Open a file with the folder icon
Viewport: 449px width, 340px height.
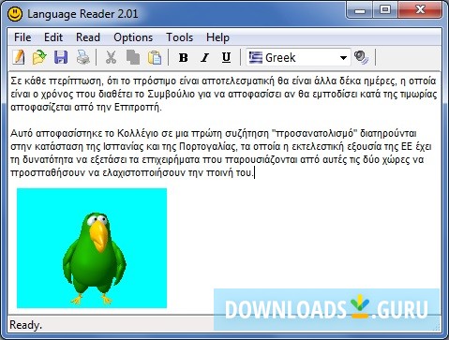[x=39, y=57]
